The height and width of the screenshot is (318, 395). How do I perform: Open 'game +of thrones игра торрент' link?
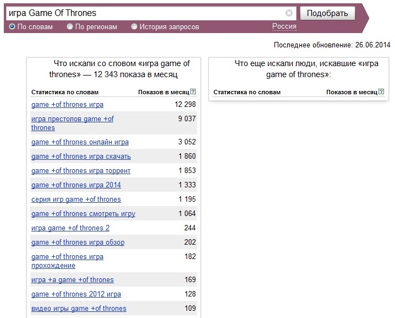click(81, 171)
